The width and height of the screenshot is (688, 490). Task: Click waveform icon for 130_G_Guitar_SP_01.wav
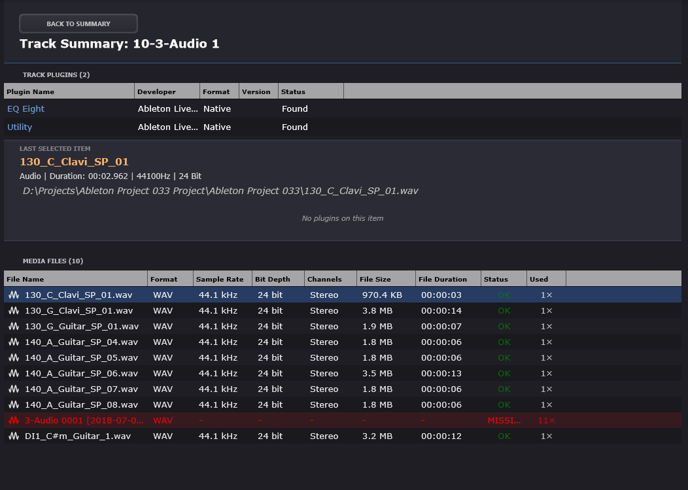point(14,327)
